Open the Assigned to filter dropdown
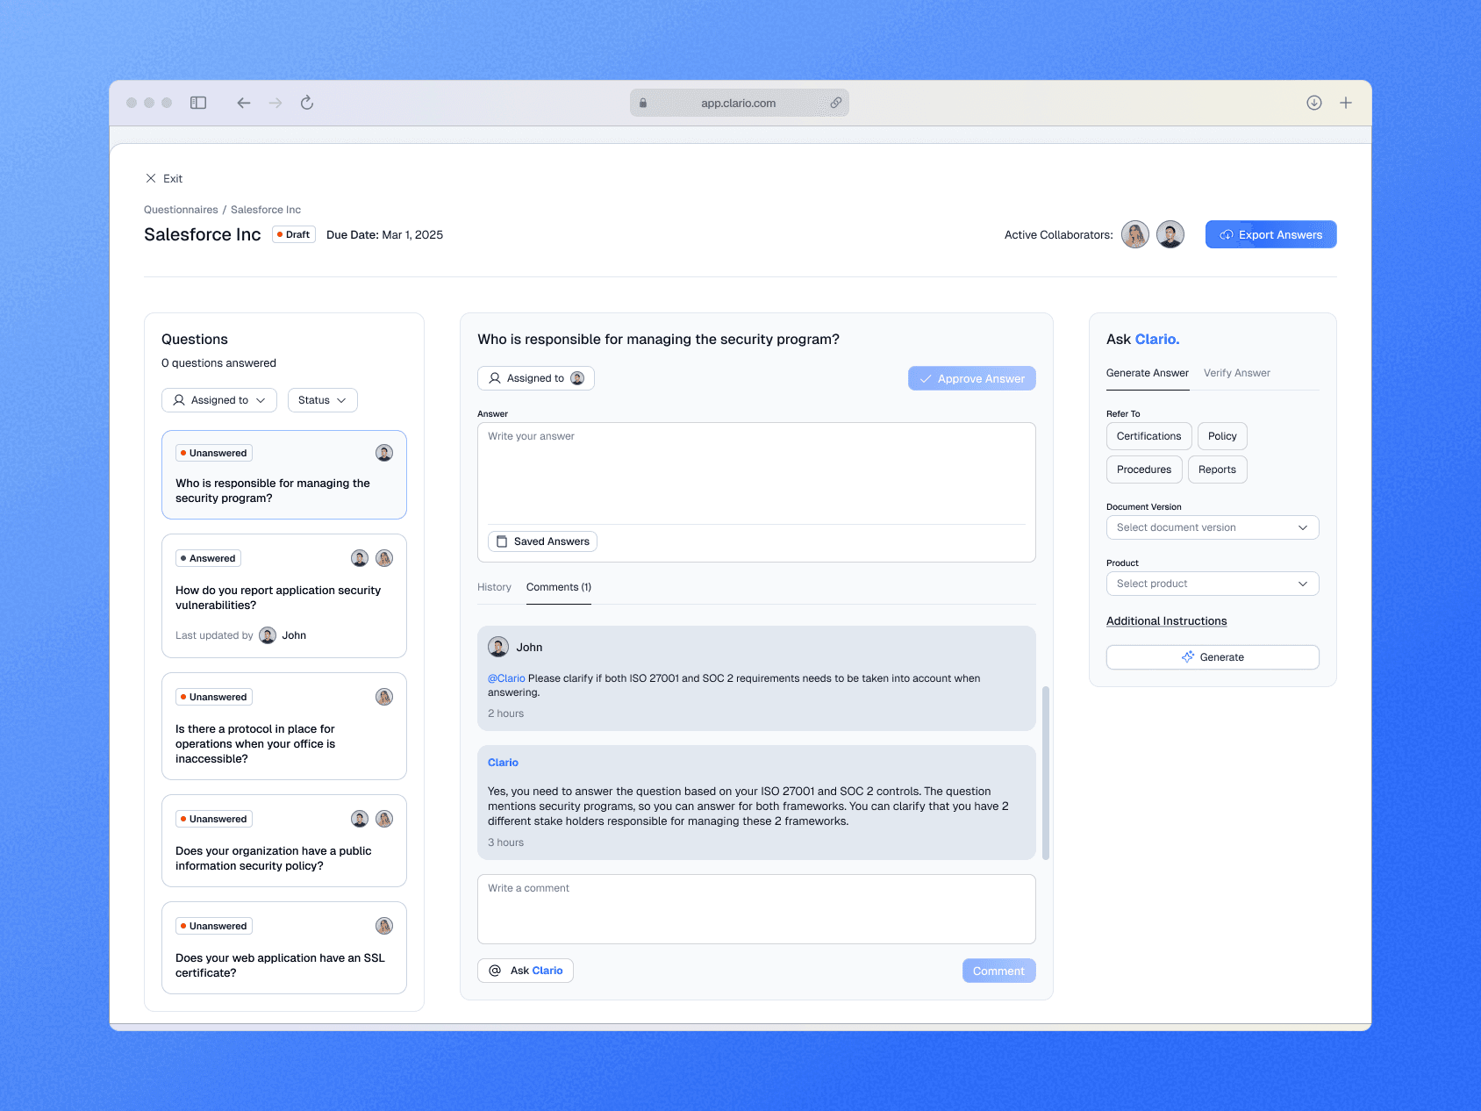This screenshot has width=1481, height=1111. point(219,400)
